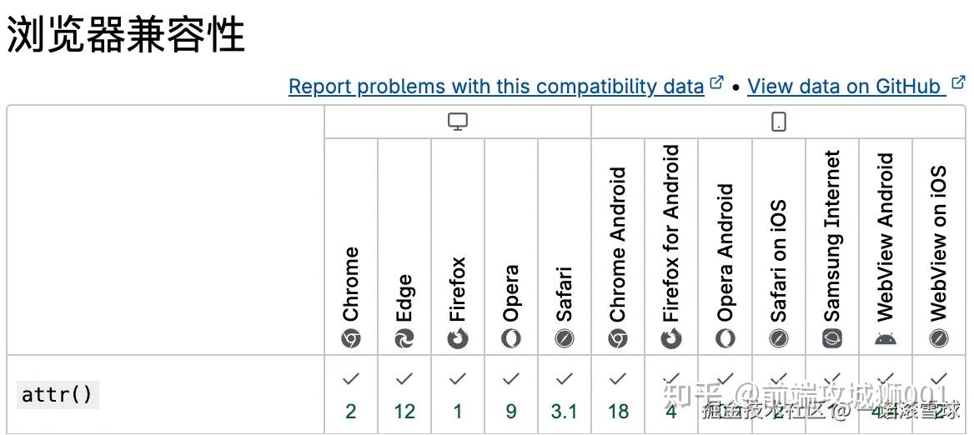
Task: Click the attr() feature name
Action: click(58, 394)
